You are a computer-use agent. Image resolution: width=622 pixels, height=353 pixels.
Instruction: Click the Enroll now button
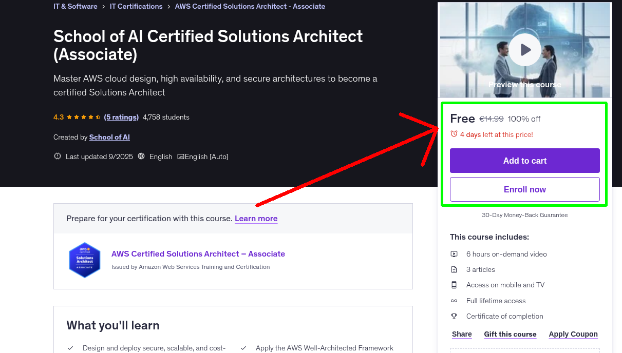point(524,189)
